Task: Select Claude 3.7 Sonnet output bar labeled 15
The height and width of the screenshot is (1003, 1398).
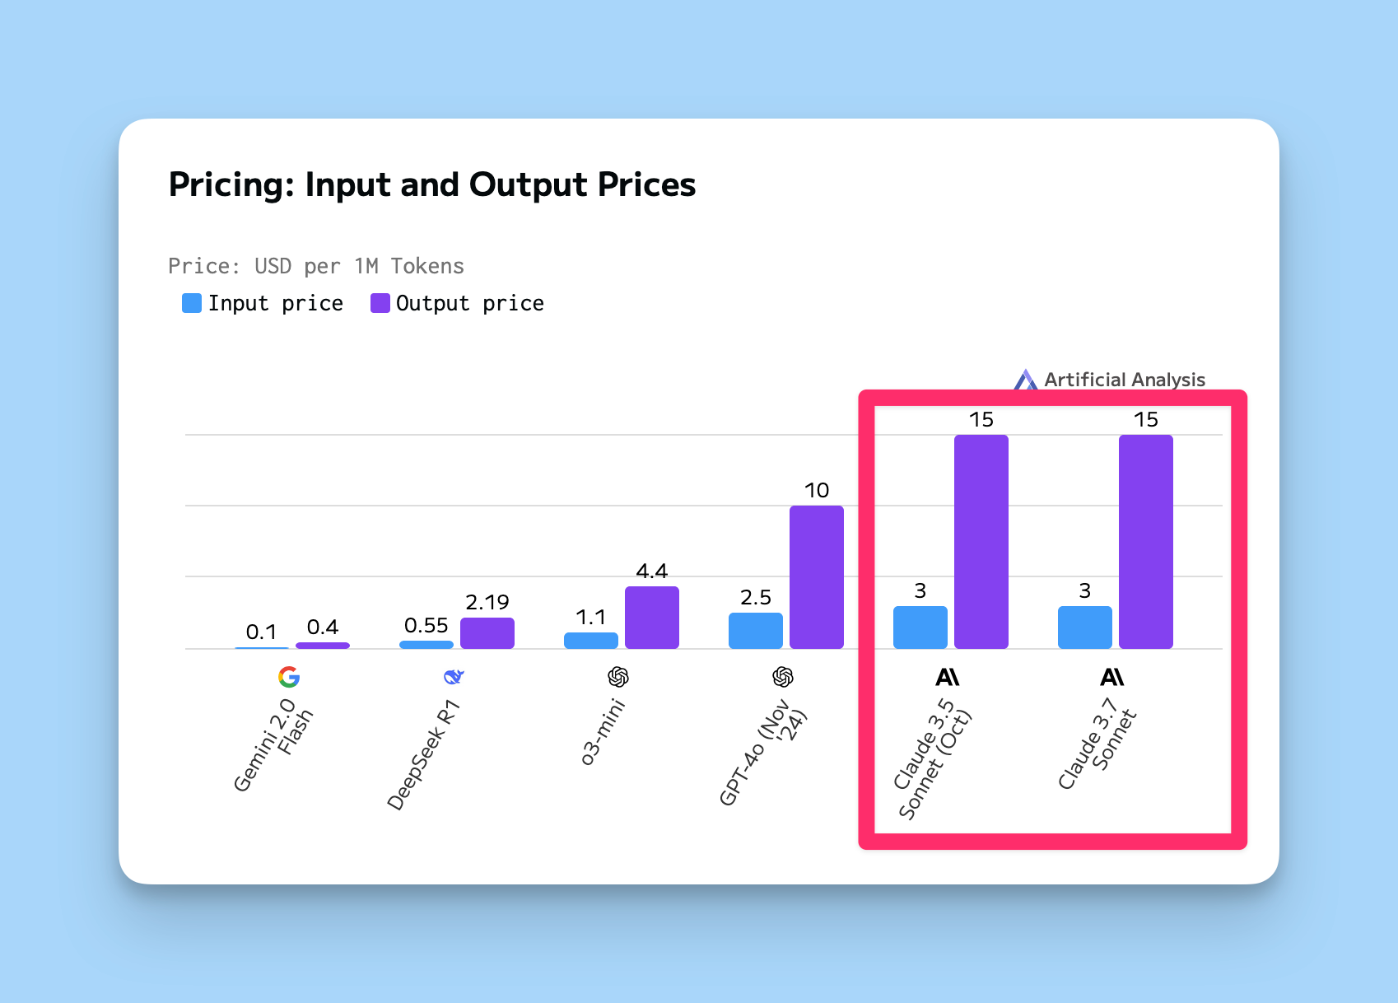Action: pos(1146,542)
